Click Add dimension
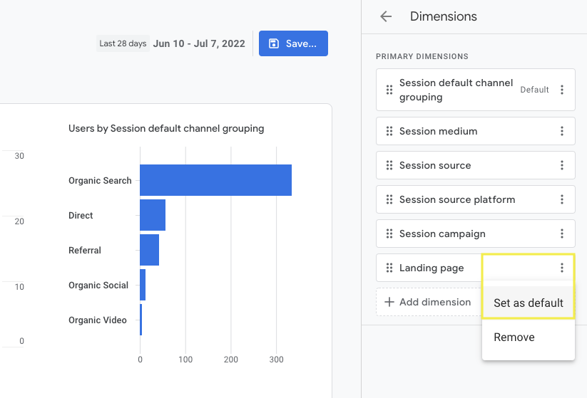Viewport: 587px width, 398px height. 428,302
